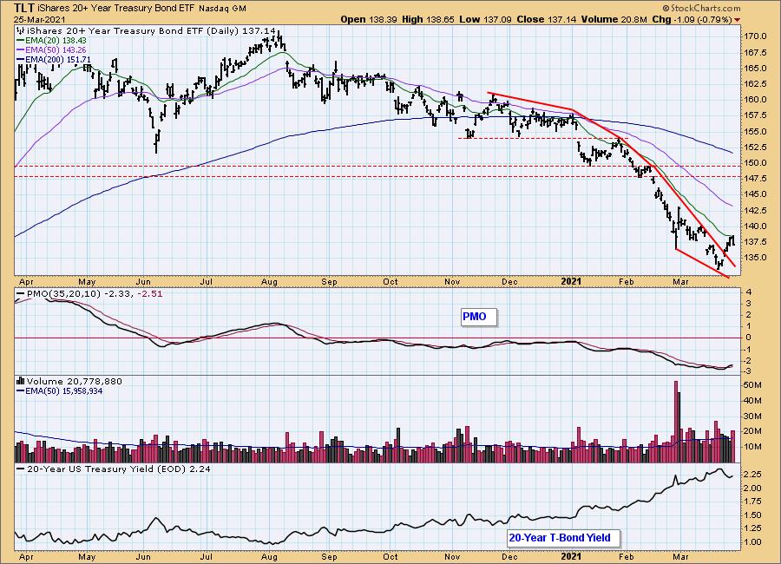Image resolution: width=781 pixels, height=564 pixels.
Task: Click the Nasdaq GM exchange label
Action: (x=222, y=9)
